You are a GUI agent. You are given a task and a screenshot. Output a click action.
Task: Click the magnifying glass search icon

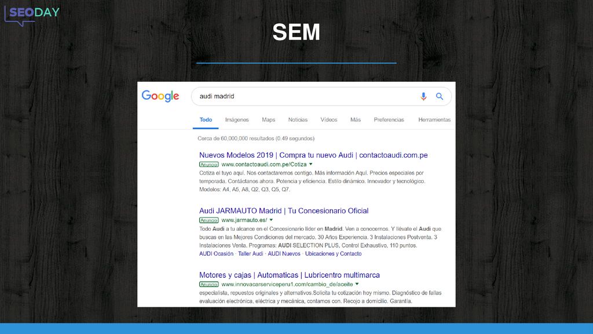coord(440,96)
